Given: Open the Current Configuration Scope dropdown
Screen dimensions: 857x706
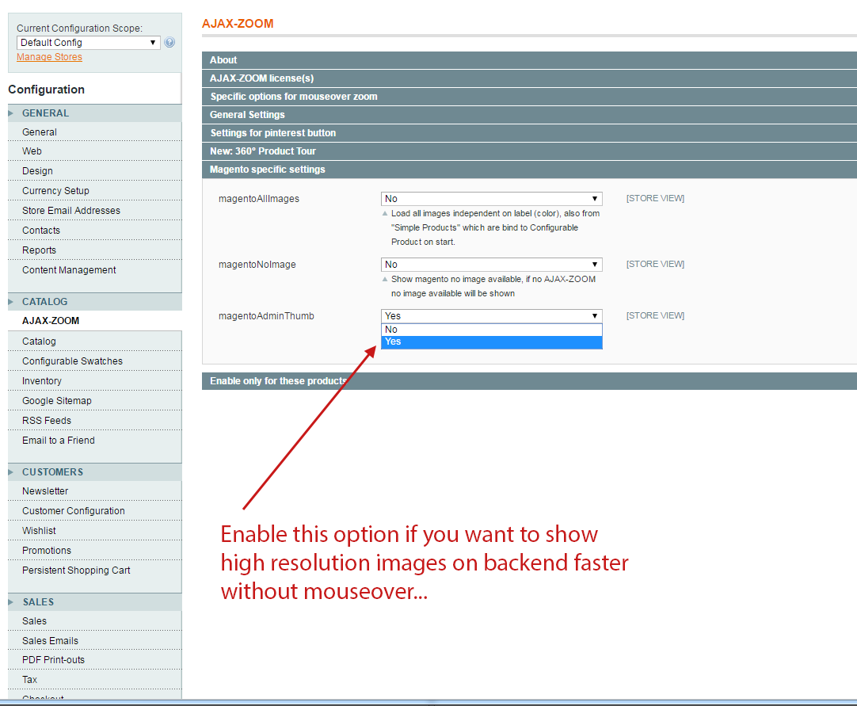Looking at the screenshot, I should click(89, 43).
